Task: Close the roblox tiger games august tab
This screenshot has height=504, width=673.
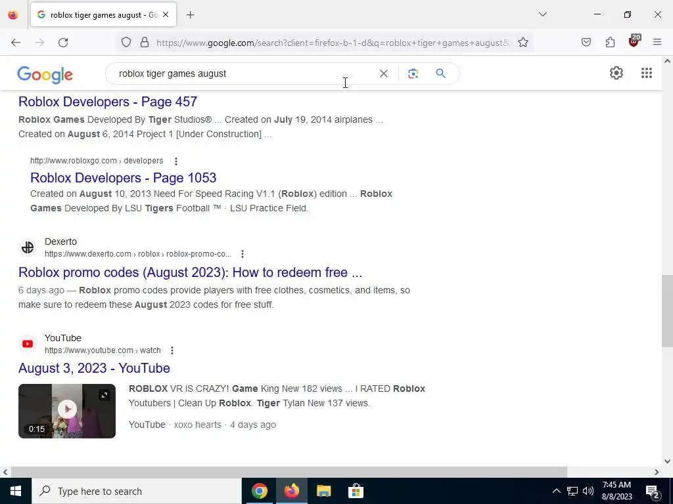Action: coord(166,14)
